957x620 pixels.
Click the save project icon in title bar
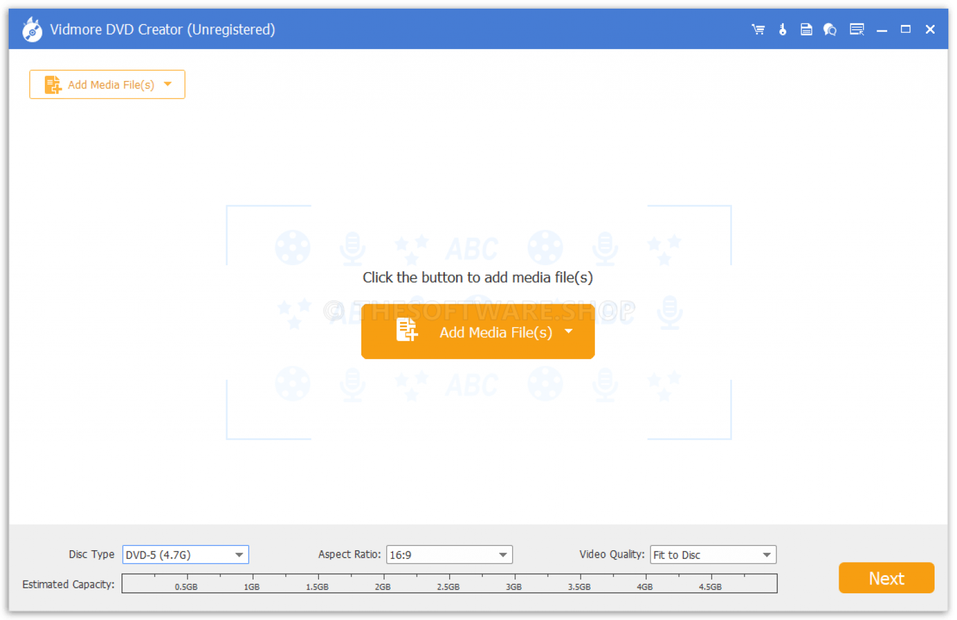(806, 29)
